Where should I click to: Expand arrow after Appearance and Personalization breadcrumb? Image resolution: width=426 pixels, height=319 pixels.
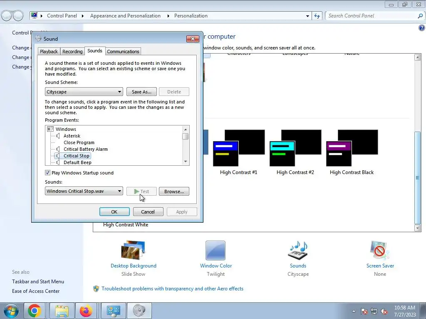168,16
